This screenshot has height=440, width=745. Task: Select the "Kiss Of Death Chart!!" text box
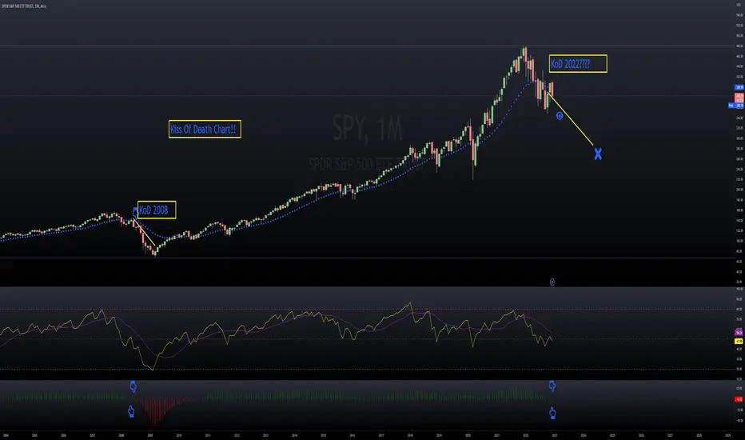click(205, 129)
